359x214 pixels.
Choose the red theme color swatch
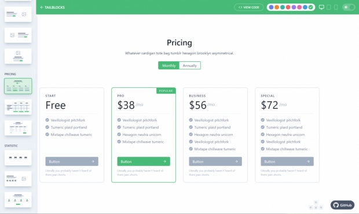[288, 8]
